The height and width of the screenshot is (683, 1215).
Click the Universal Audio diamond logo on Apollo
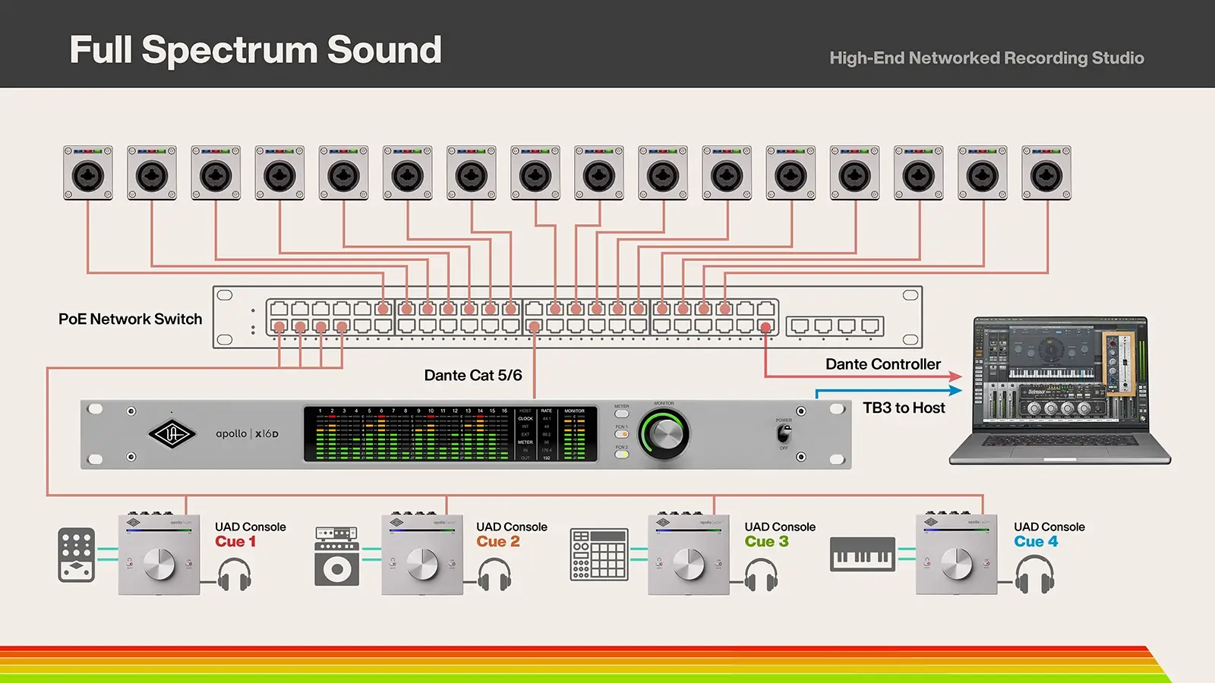(x=172, y=434)
